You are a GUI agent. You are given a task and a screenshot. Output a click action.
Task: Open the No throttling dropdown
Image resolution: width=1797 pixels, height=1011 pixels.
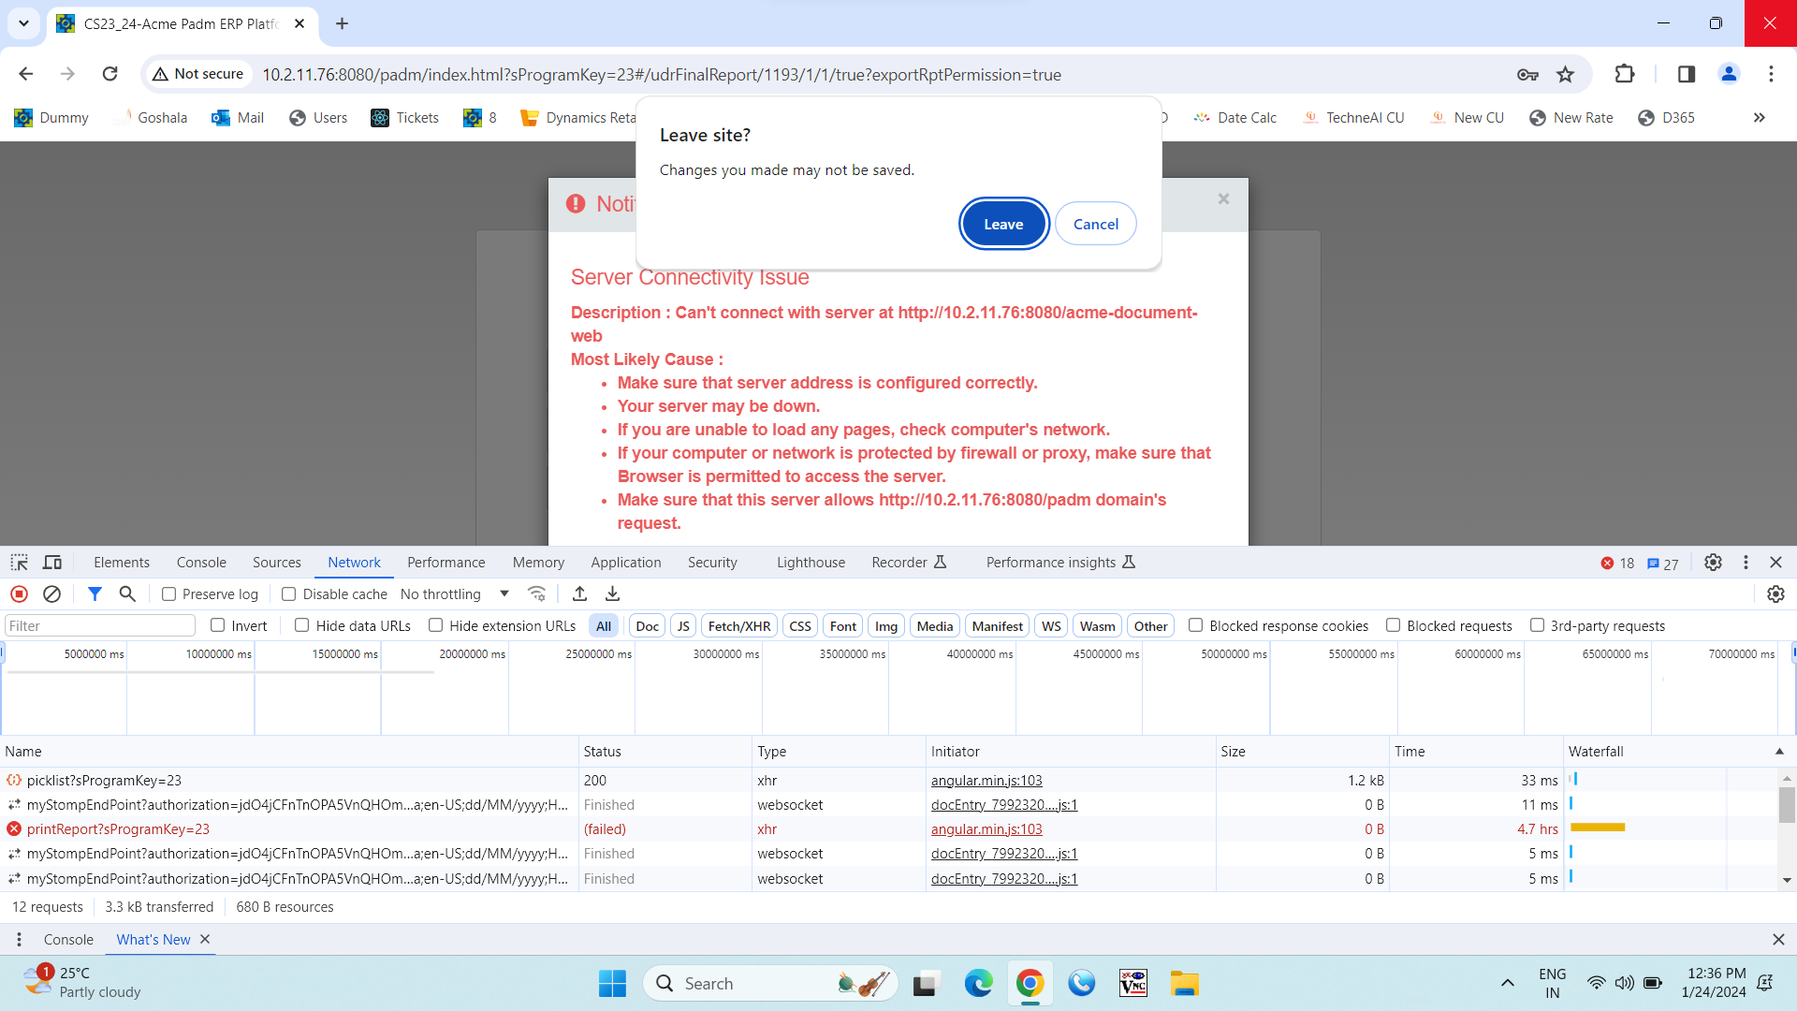pos(455,594)
